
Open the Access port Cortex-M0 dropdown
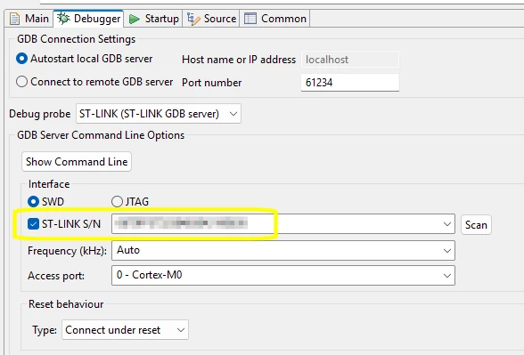[283, 275]
